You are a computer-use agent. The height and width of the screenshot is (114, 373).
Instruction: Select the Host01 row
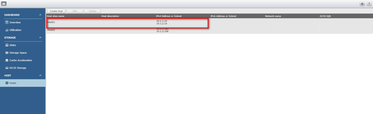[x=209, y=22]
